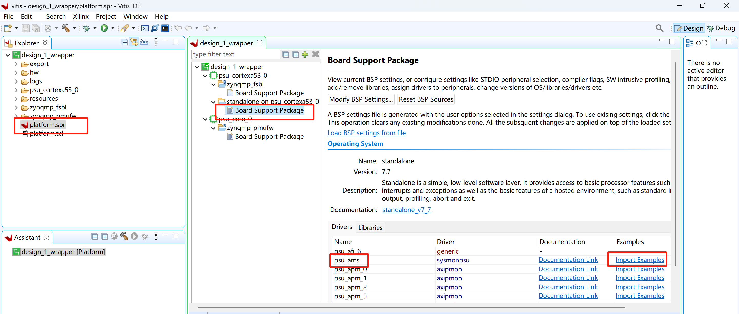Open the Search magnifier icon in the toolbar
The image size is (739, 314).
click(659, 28)
